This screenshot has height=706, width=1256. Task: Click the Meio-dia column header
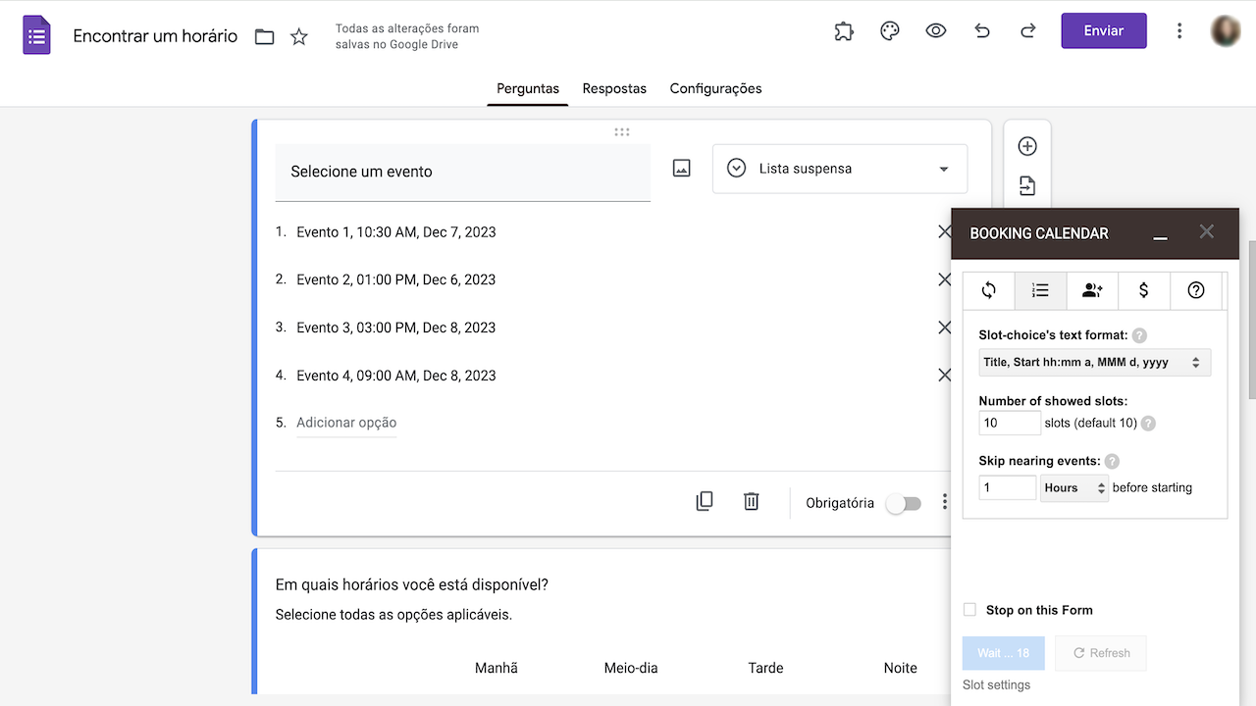click(x=631, y=668)
